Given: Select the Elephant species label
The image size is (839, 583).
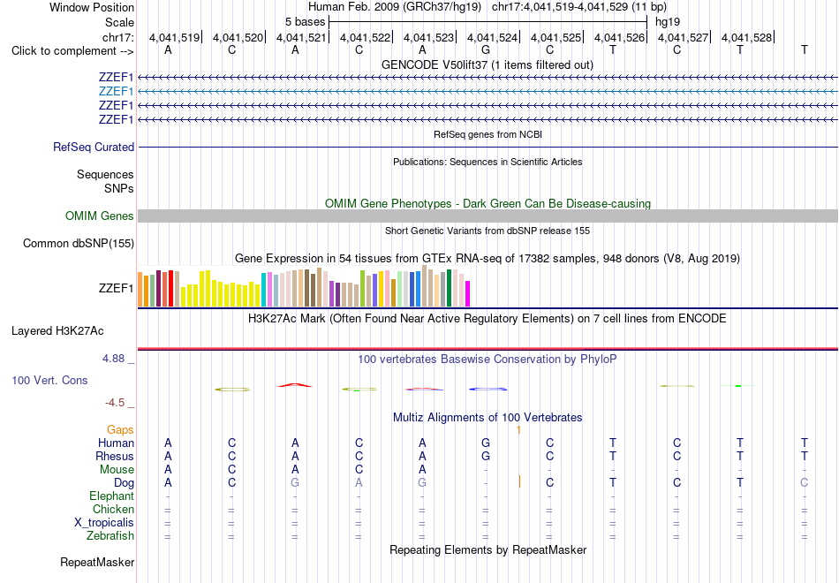Looking at the screenshot, I should coord(111,496).
